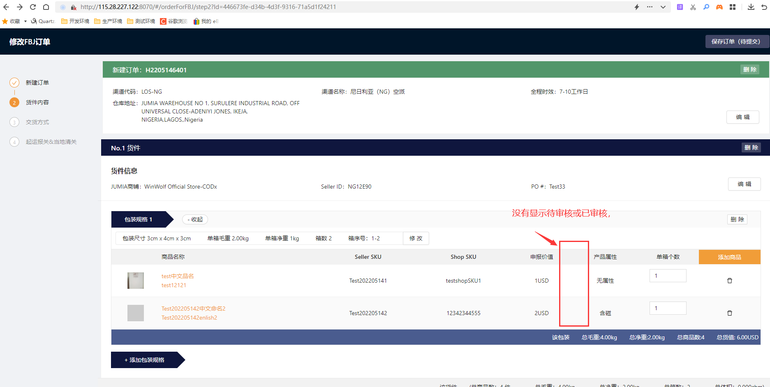Click the orange 添加商品 button
The width and height of the screenshot is (770, 387).
pos(729,257)
